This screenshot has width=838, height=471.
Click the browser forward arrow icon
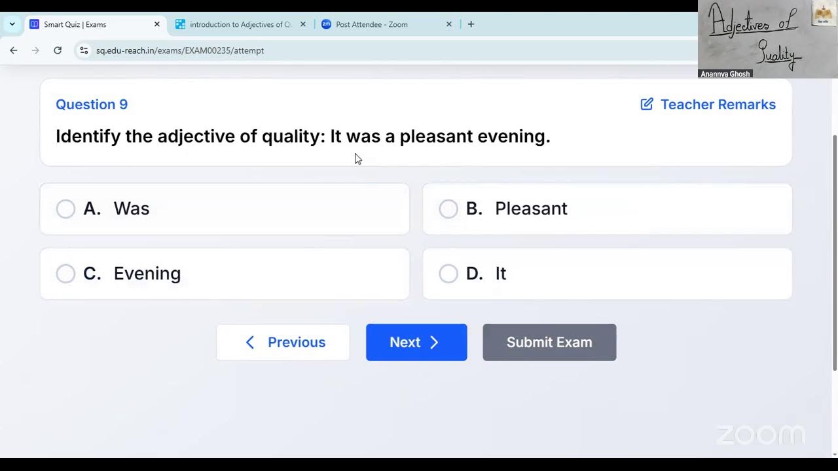point(35,50)
